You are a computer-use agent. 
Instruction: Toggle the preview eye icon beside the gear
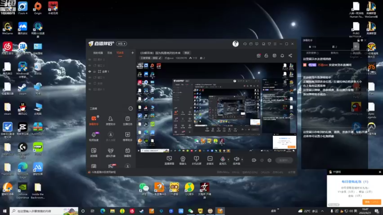[x=262, y=160]
